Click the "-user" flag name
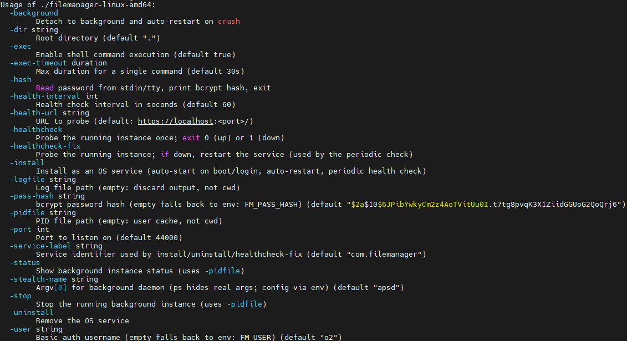 21,329
